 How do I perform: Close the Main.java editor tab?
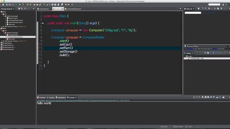pos(63,9)
